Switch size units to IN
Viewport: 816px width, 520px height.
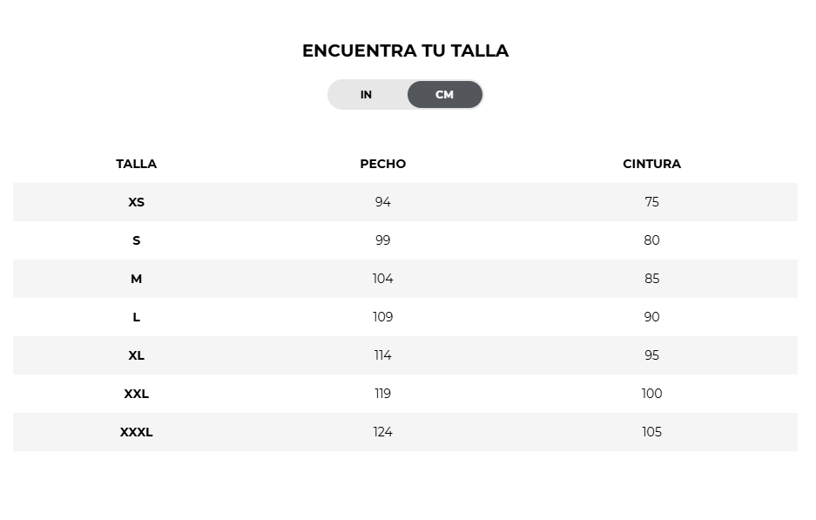pos(367,95)
